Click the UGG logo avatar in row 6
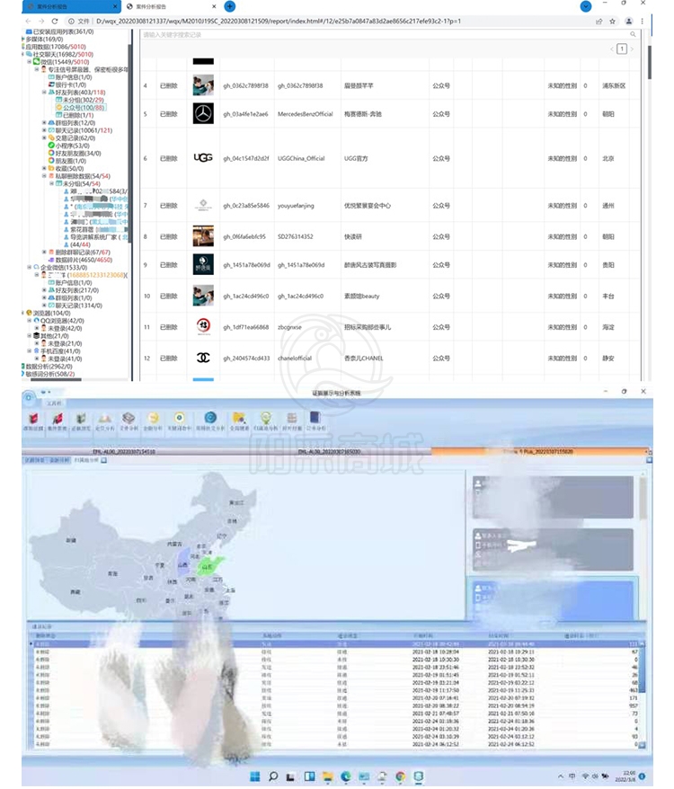The image size is (674, 789). (x=203, y=158)
